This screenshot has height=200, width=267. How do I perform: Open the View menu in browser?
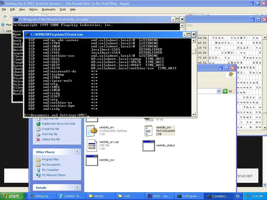coord(22,9)
